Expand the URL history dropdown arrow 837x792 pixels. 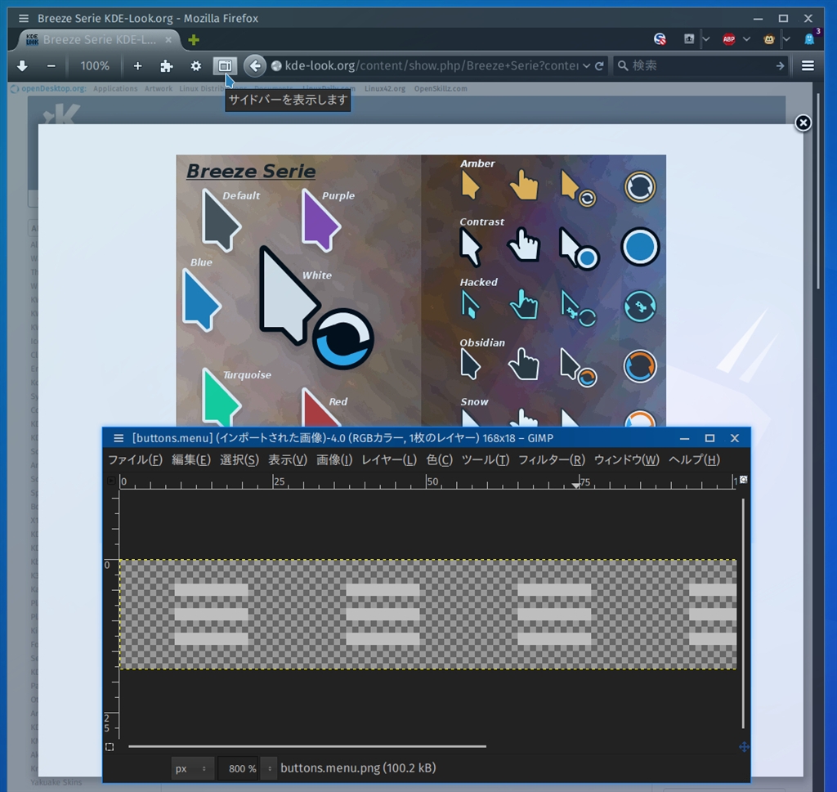point(586,66)
